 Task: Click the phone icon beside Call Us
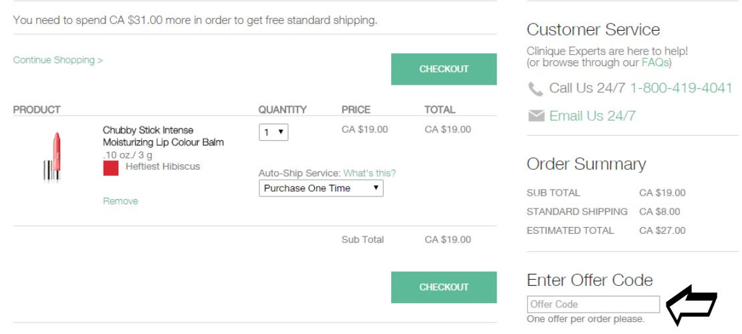pyautogui.click(x=535, y=89)
